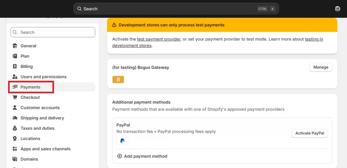Open the account avatar in top bar
This screenshot has width=347, height=168.
coord(338,9)
